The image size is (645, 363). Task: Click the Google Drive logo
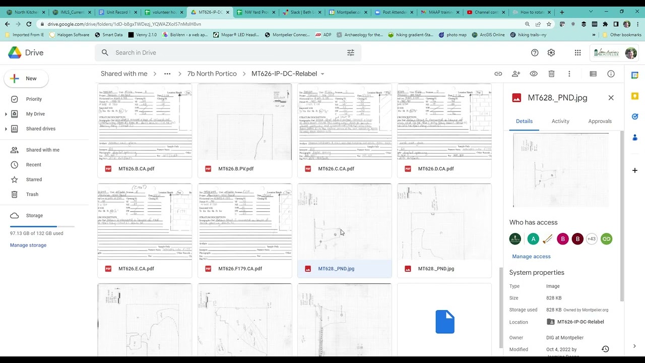(15, 52)
